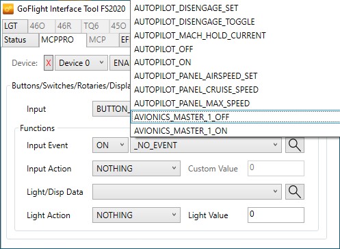Screen dimensions: 340x249
Task: Expand the ON input event state dropdown
Action: pos(110,145)
